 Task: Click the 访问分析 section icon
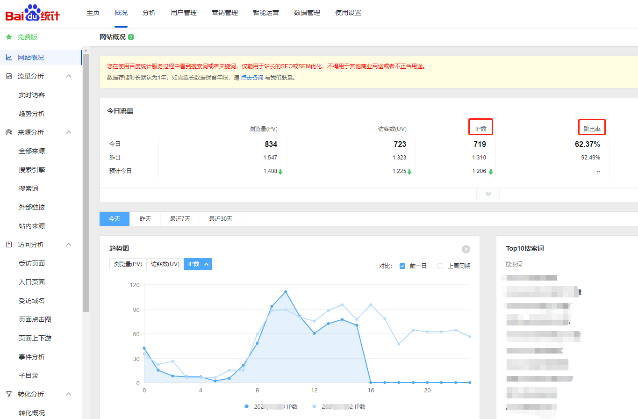pyautogui.click(x=9, y=245)
